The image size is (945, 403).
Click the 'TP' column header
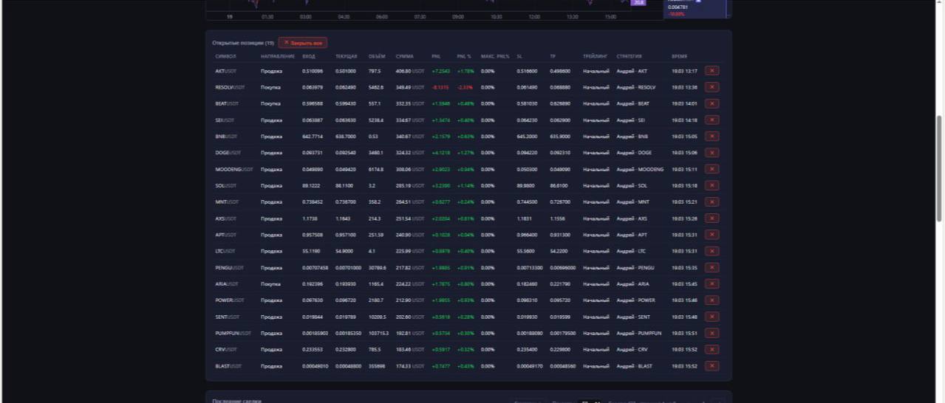553,56
